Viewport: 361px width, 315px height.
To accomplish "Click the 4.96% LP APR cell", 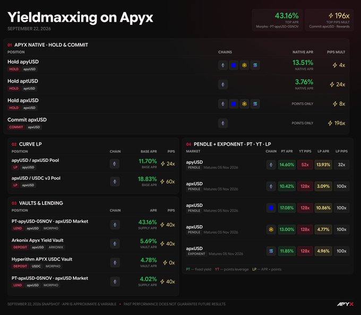I will (x=323, y=251).
